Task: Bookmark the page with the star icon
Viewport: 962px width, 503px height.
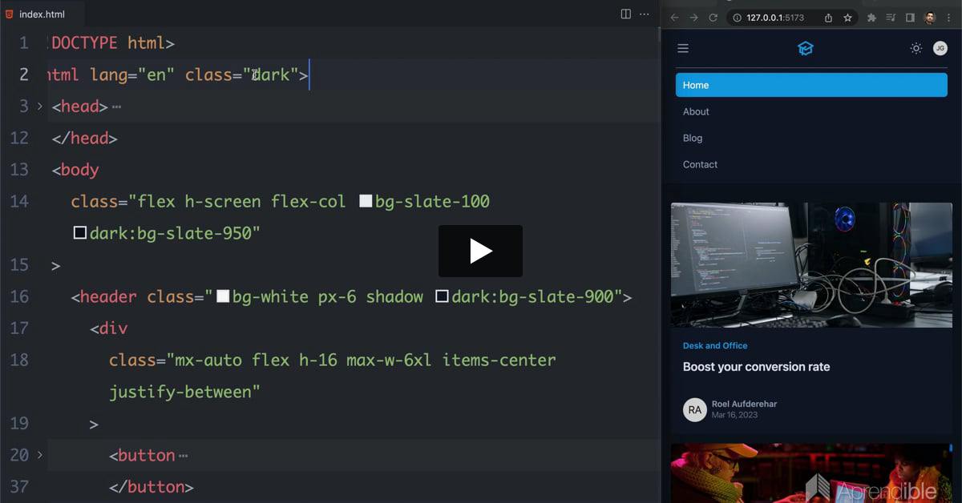Action: 847,18
